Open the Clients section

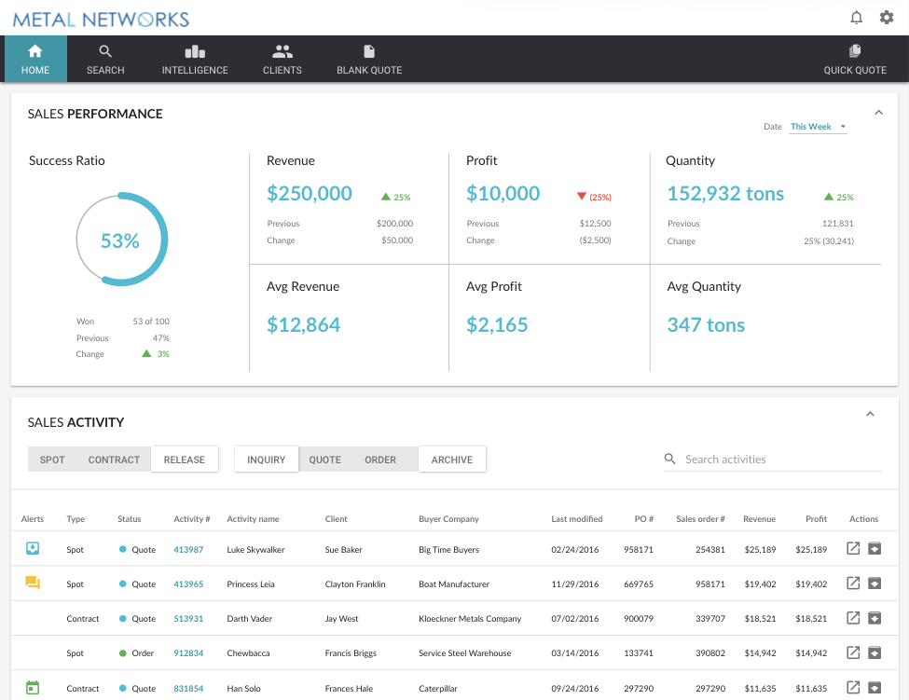tap(282, 58)
